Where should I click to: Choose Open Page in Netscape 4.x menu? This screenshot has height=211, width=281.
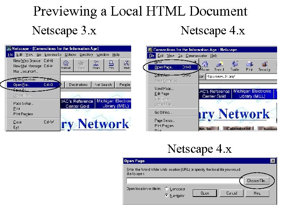pyautogui.click(x=173, y=67)
